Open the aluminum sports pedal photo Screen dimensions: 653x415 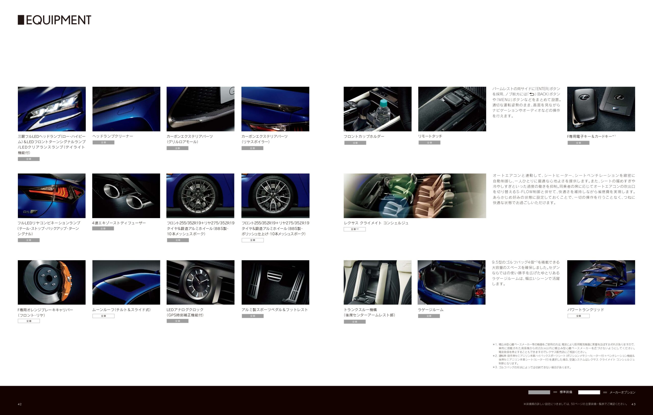pos(275,282)
